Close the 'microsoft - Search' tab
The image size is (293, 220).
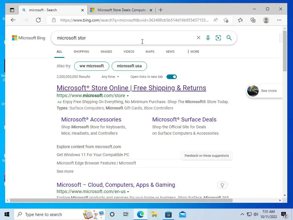click(82, 10)
